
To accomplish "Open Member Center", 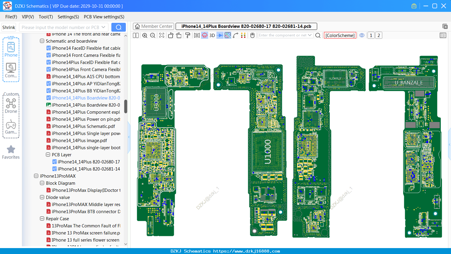I will [154, 26].
